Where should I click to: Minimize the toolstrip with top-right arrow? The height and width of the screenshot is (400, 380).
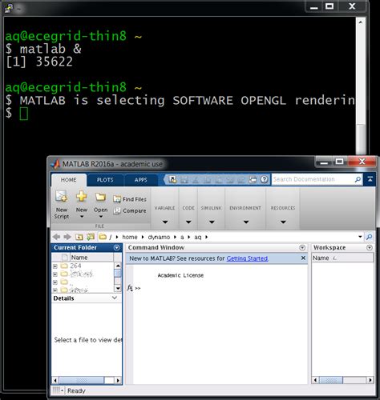click(x=370, y=179)
